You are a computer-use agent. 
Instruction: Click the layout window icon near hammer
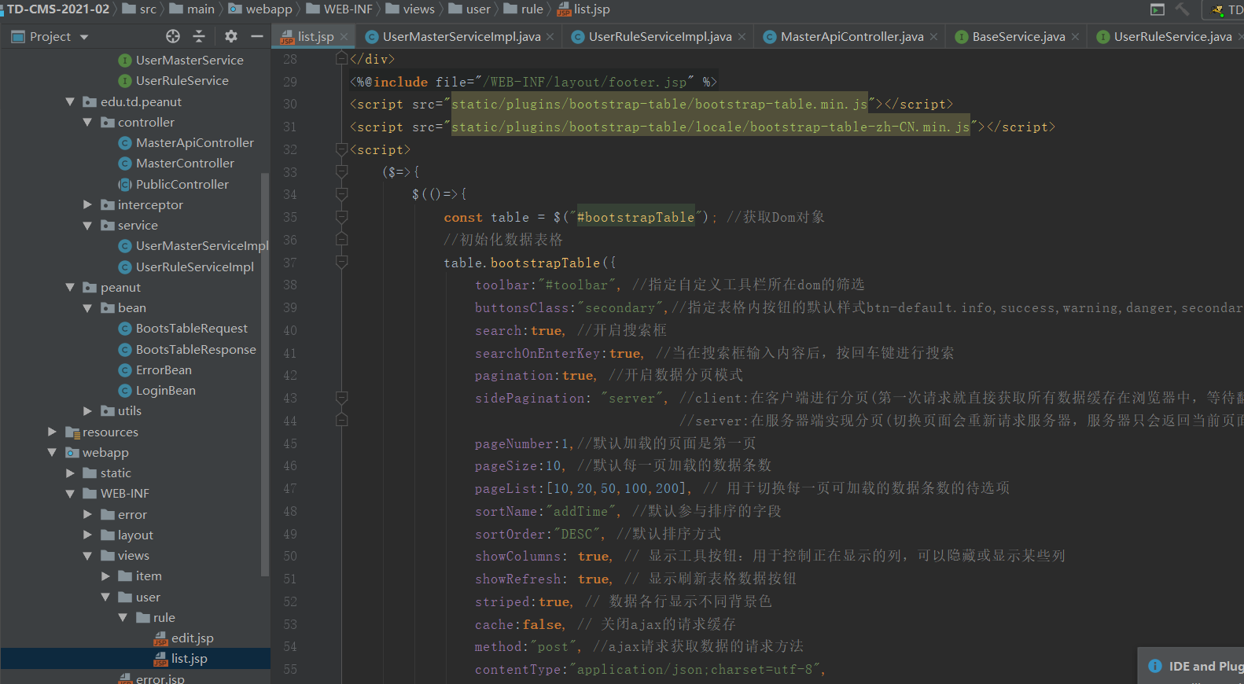1157,9
